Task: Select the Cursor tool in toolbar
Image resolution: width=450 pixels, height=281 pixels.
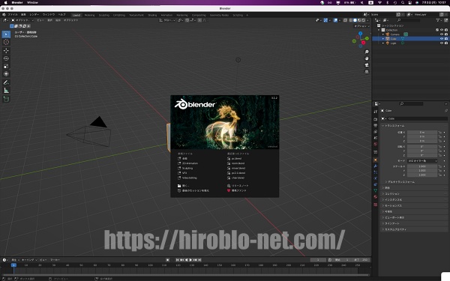Action: [6, 42]
